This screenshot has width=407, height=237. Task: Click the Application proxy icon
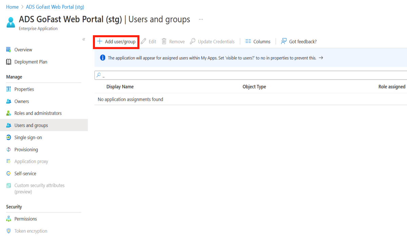9,161
